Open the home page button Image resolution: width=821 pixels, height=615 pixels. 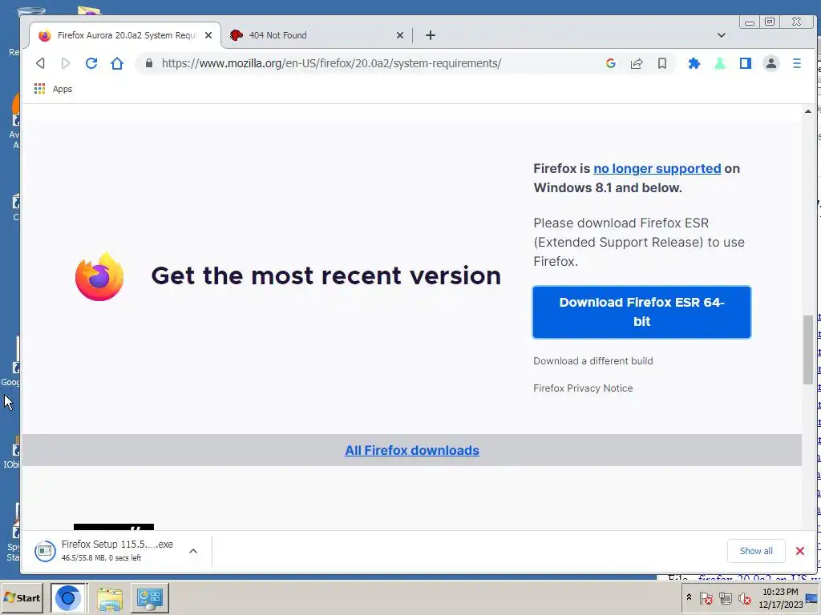coord(117,63)
